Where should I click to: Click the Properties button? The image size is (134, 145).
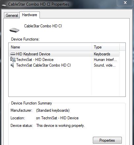(107, 140)
